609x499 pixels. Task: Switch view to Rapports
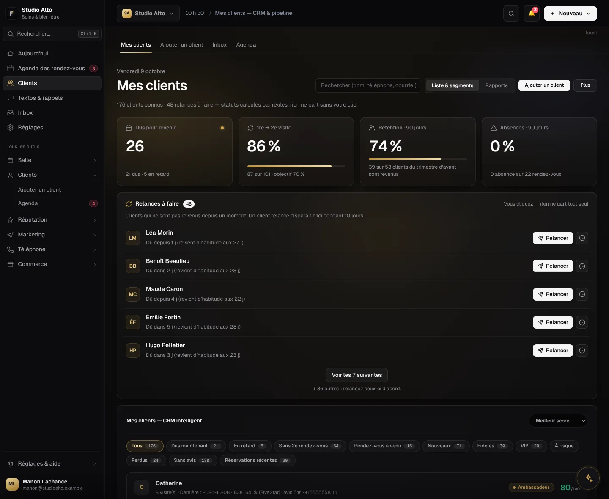click(497, 85)
